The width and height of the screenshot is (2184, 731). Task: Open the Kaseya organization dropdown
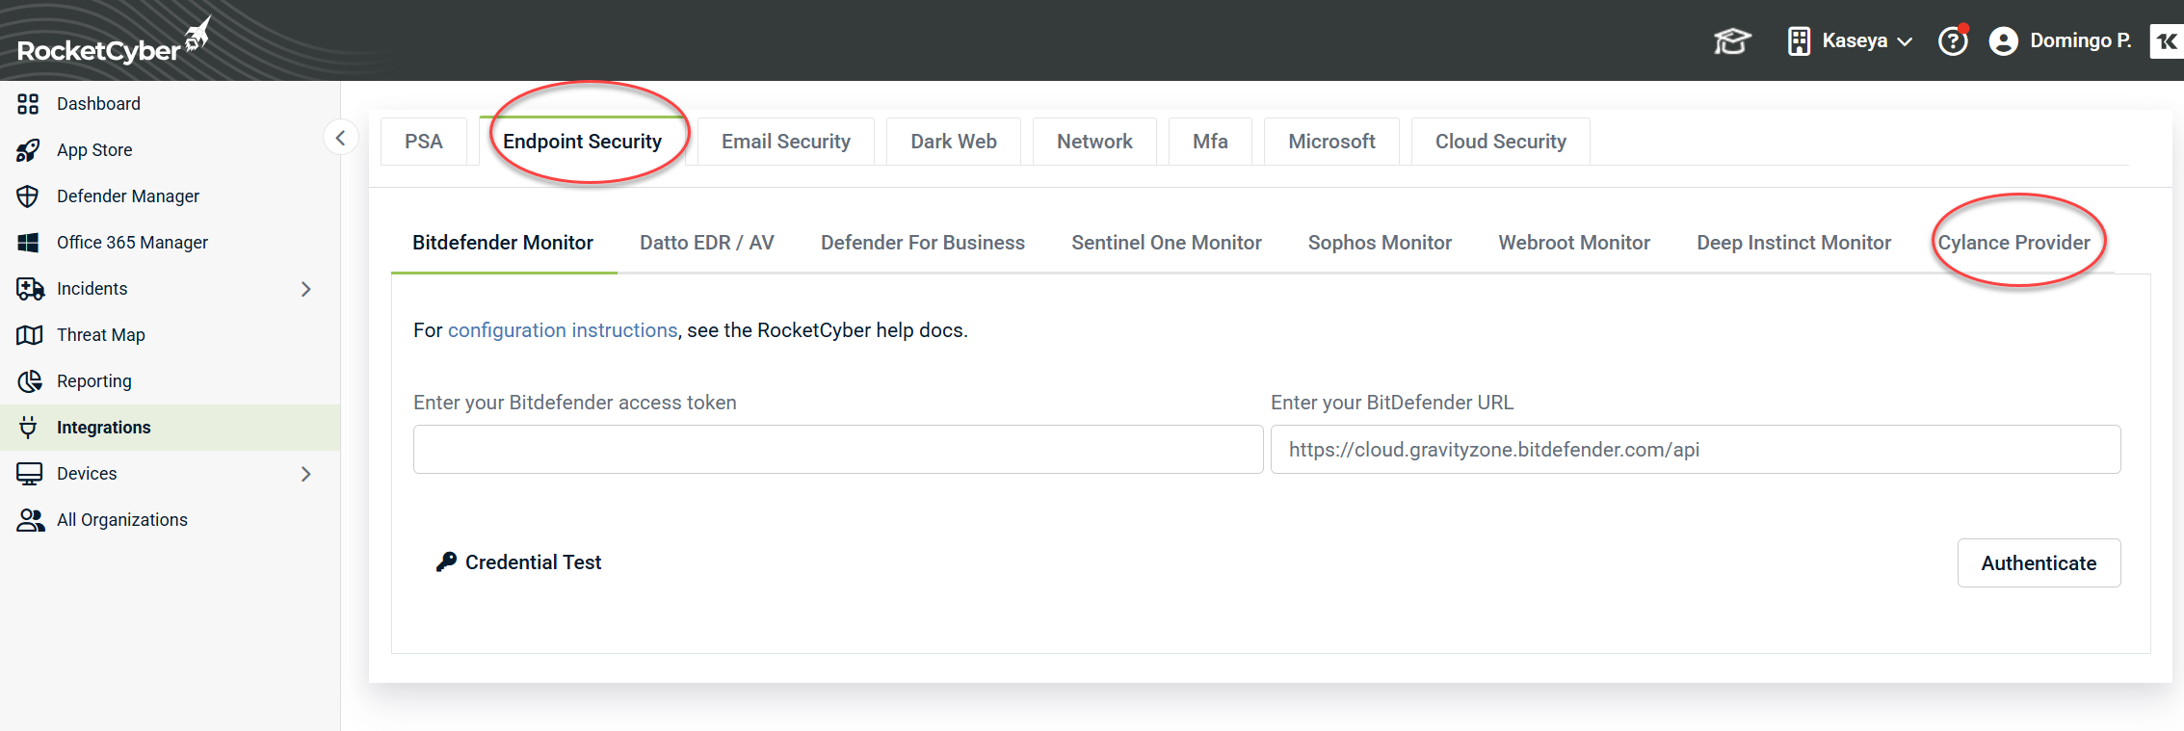pos(1850,41)
